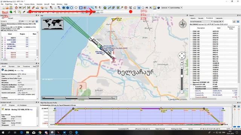241x135 pixels.
Task: Click the compass rose on the map
Action: pos(183,24)
